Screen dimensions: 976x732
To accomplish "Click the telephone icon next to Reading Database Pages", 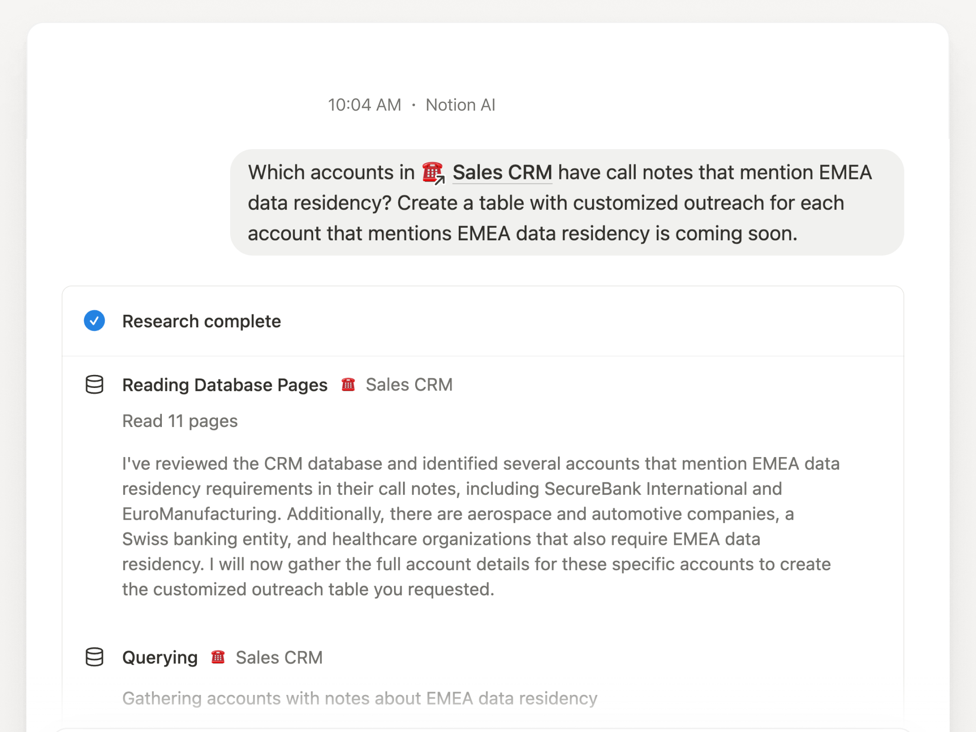I will pos(348,384).
